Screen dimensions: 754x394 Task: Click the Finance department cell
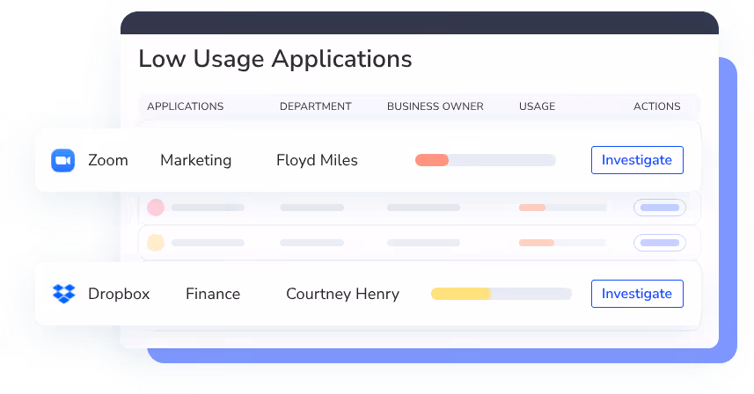[213, 294]
